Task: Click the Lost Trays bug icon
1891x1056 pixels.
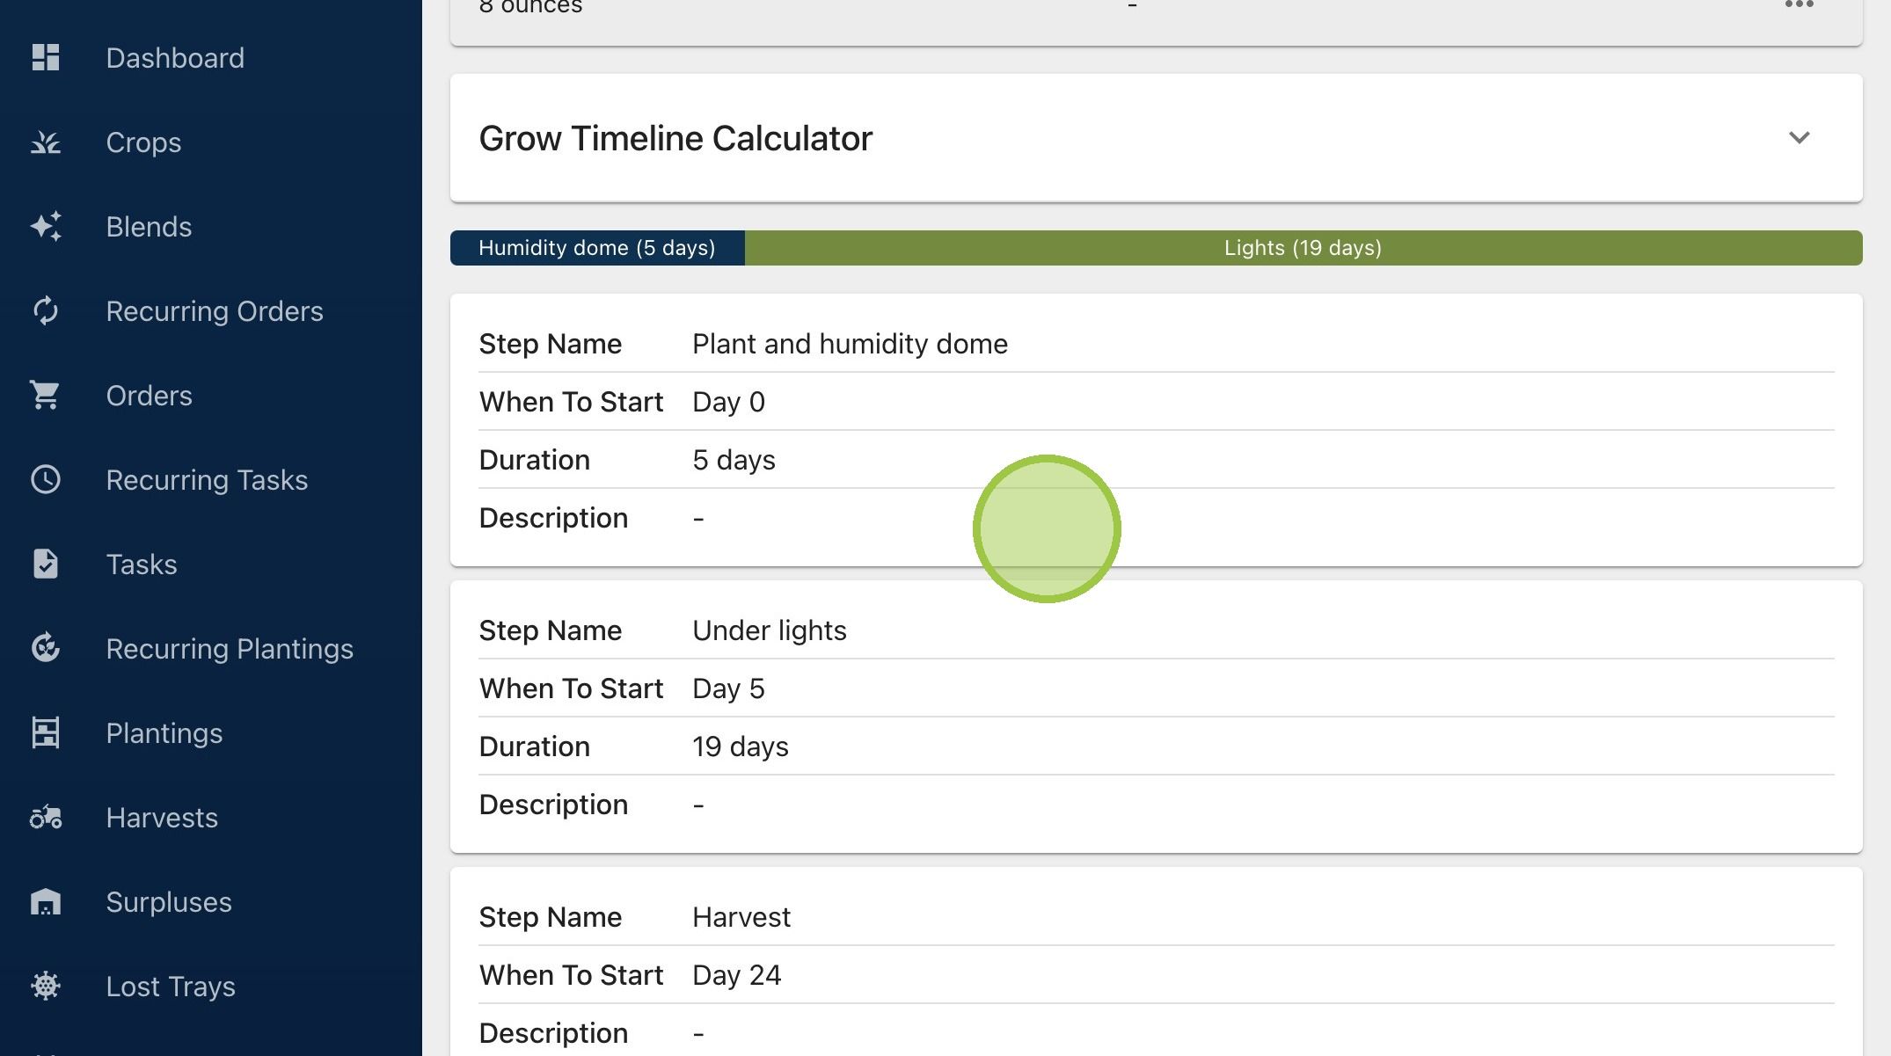Action: pyautogui.click(x=46, y=986)
